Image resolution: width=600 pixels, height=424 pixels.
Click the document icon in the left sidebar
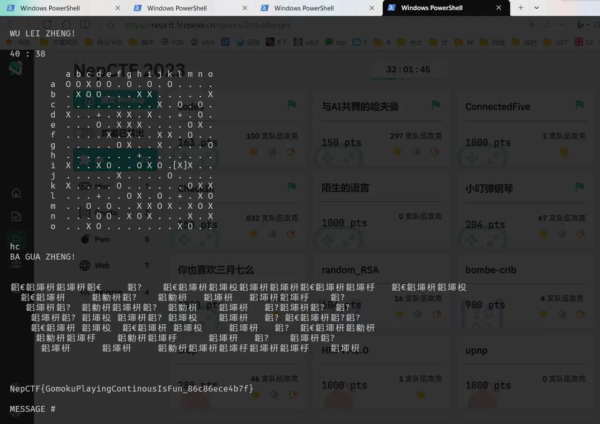(x=16, y=216)
